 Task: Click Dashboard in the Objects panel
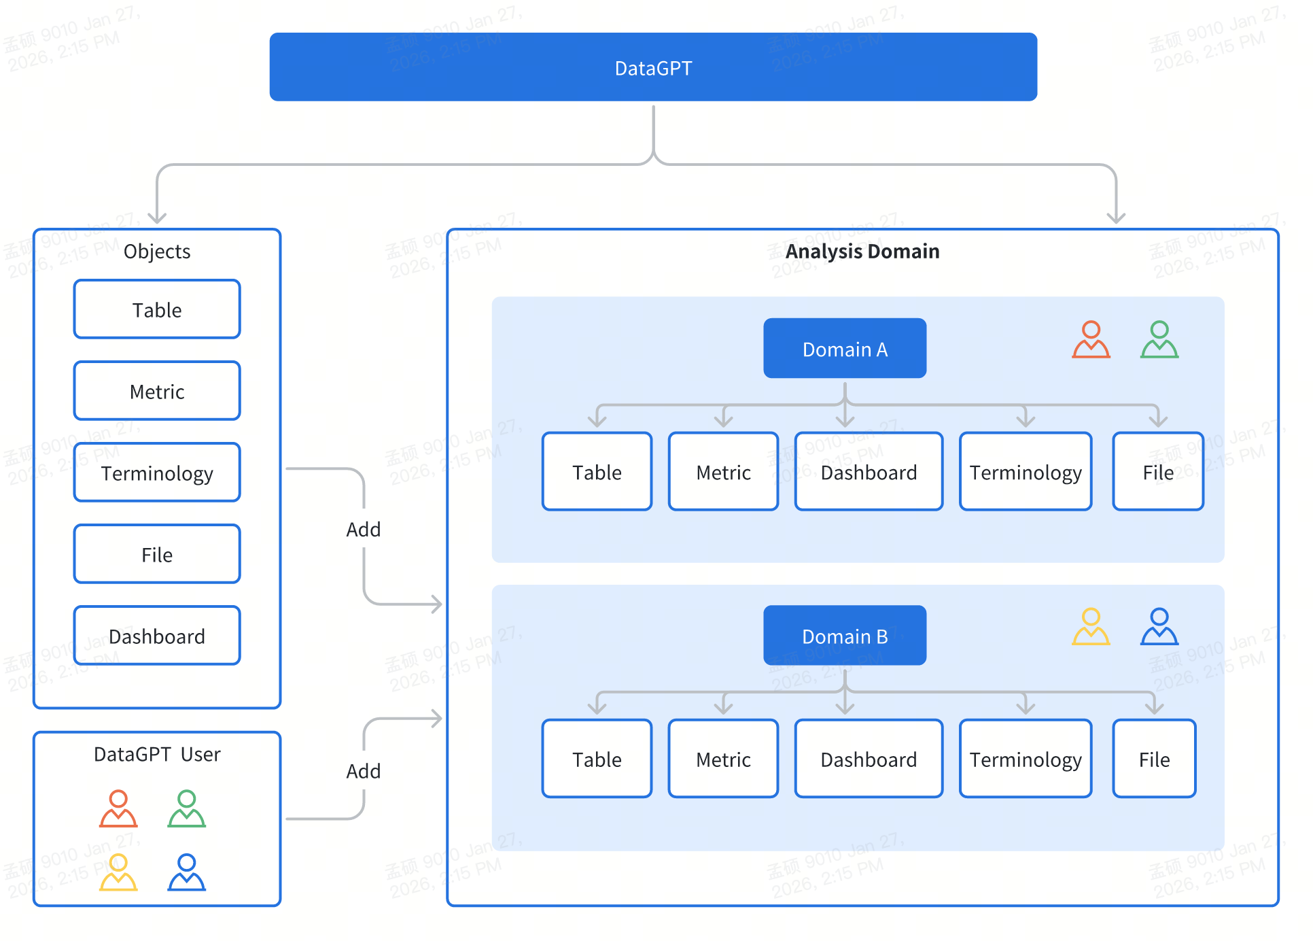point(157,636)
